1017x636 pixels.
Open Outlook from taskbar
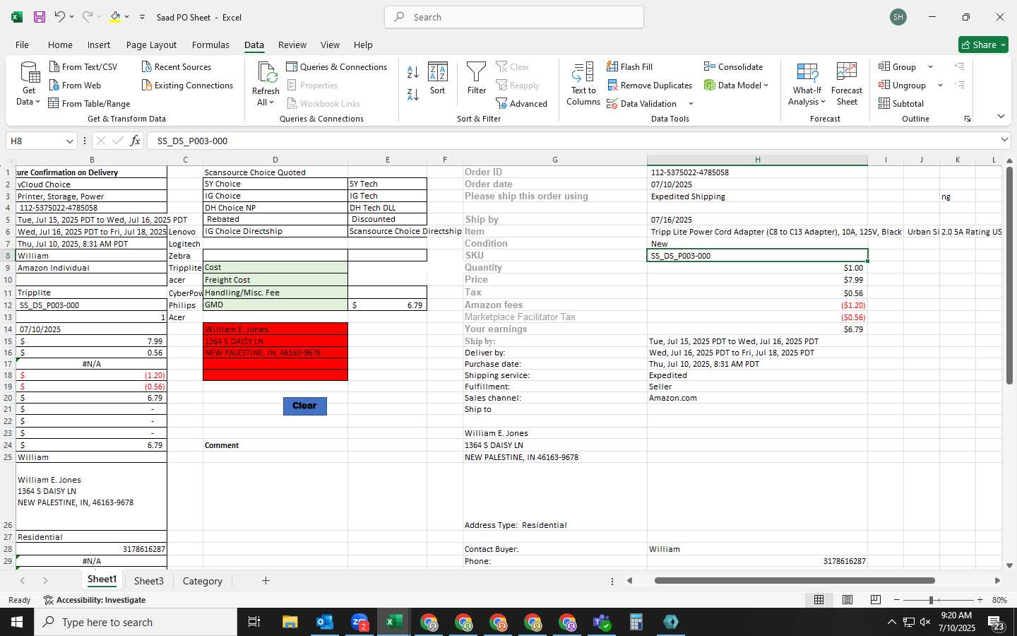(x=325, y=622)
